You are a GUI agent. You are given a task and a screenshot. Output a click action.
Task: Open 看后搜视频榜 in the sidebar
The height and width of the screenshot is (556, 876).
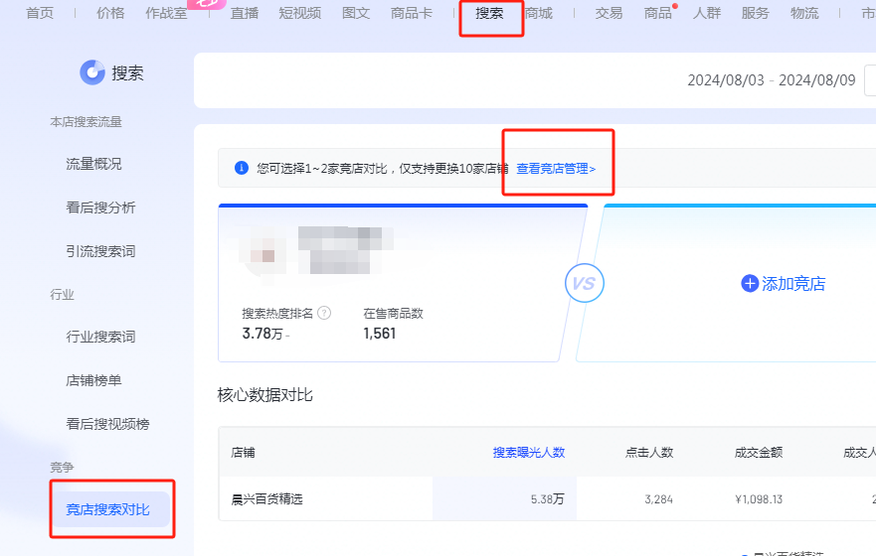pos(107,424)
